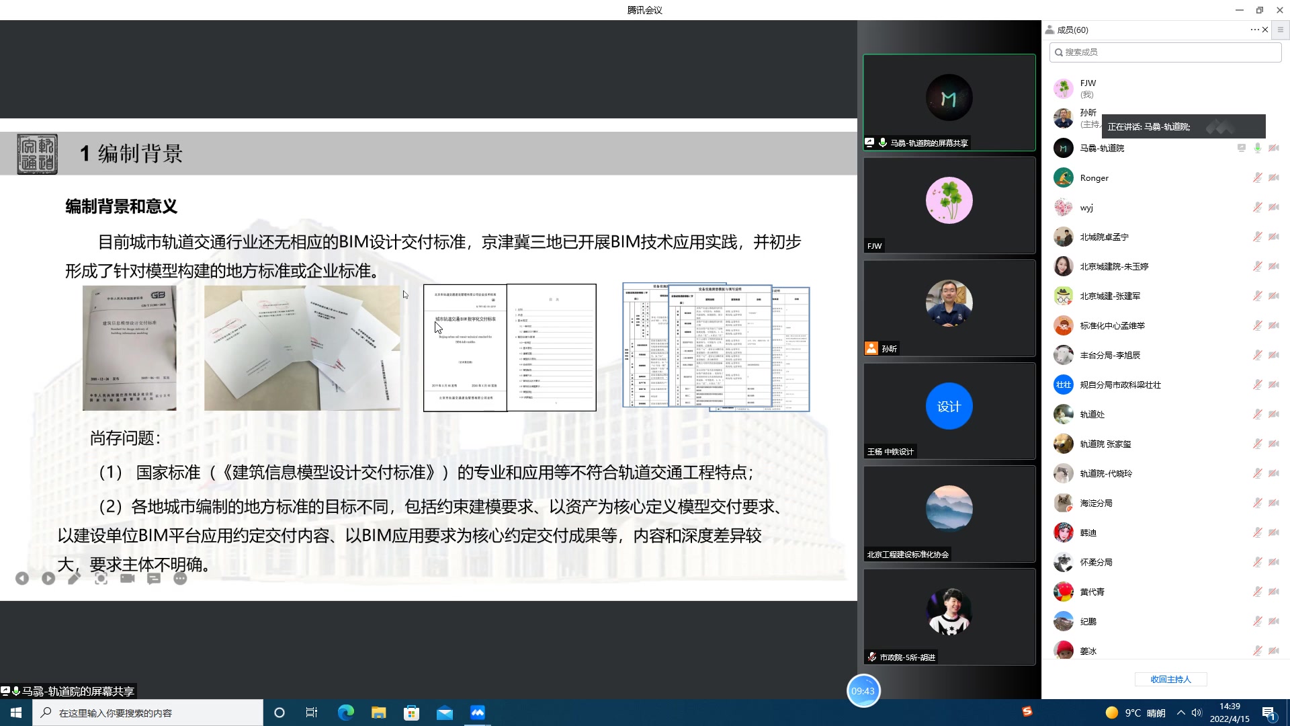Select member wyj in list

(1166, 207)
